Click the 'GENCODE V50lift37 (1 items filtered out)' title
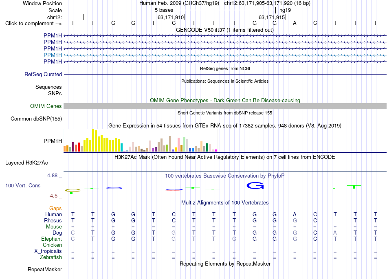Image resolution: width=387 pixels, height=279 pixels. pyautogui.click(x=225, y=30)
